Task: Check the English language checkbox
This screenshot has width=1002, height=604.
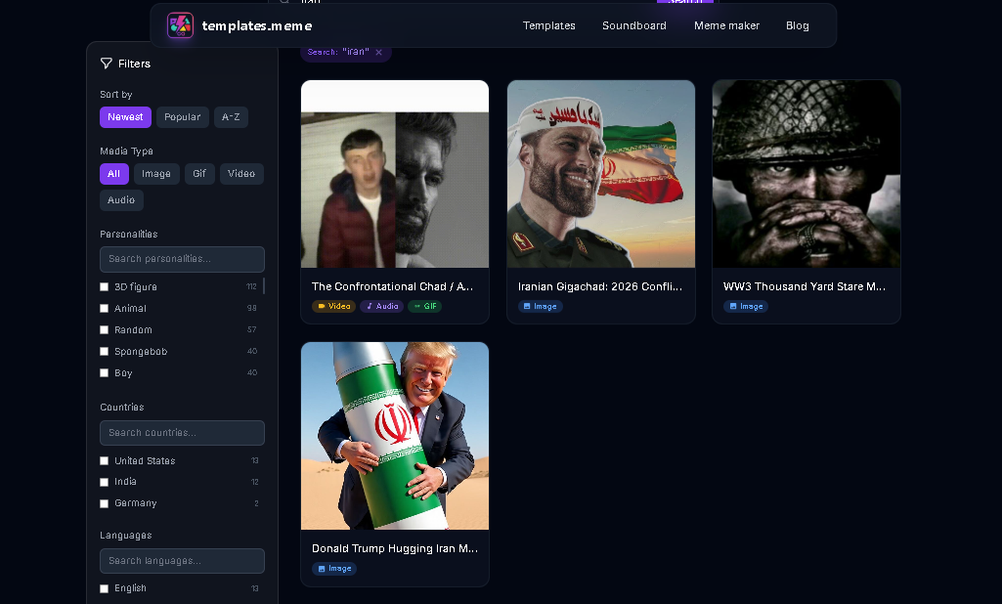Action: (x=105, y=588)
